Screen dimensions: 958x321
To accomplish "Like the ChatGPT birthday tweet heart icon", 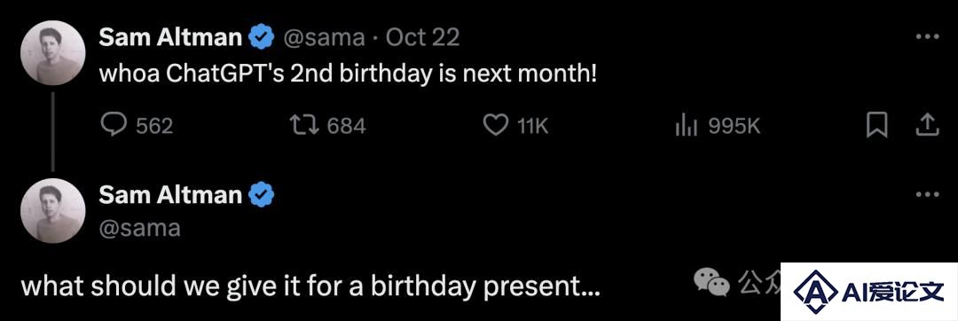I will coord(496,126).
